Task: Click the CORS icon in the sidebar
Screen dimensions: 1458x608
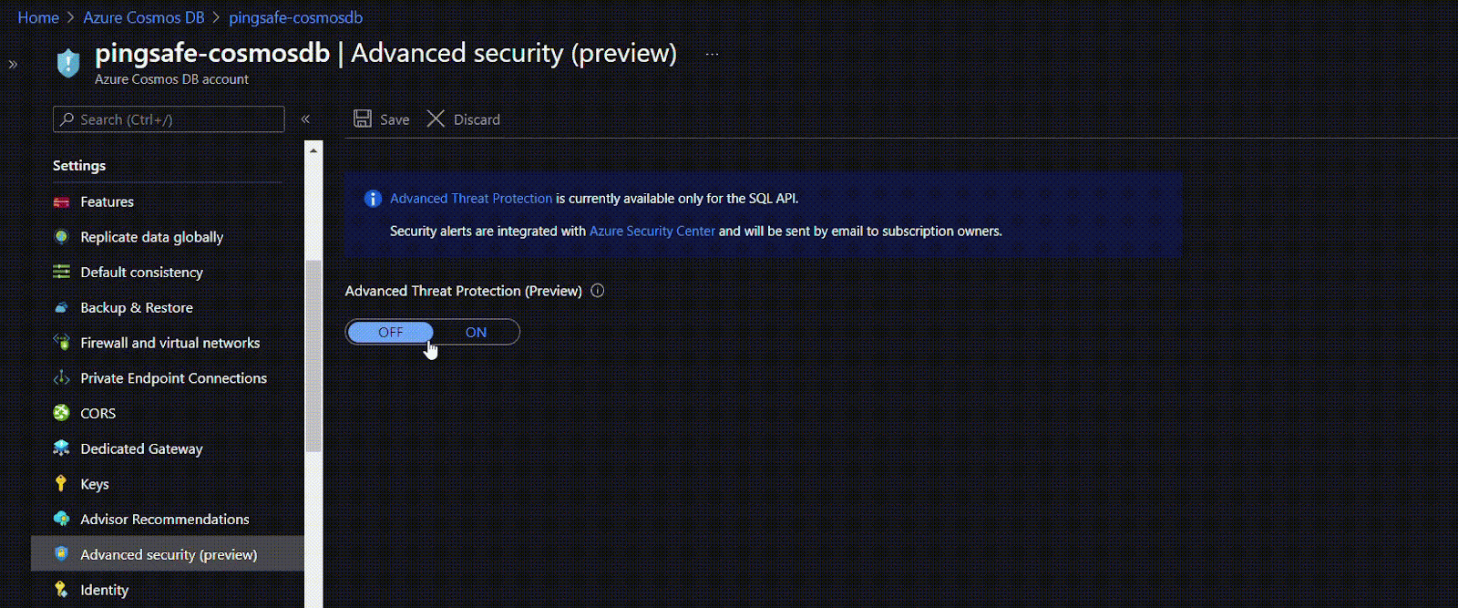Action: pos(61,413)
